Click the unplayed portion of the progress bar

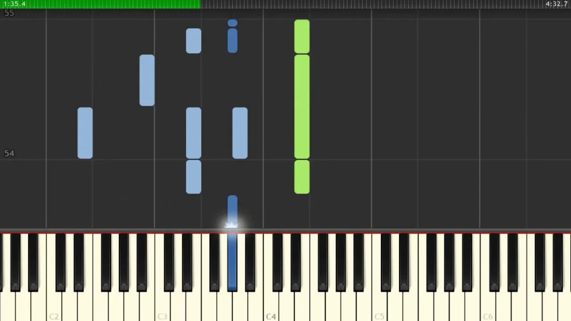386,4
